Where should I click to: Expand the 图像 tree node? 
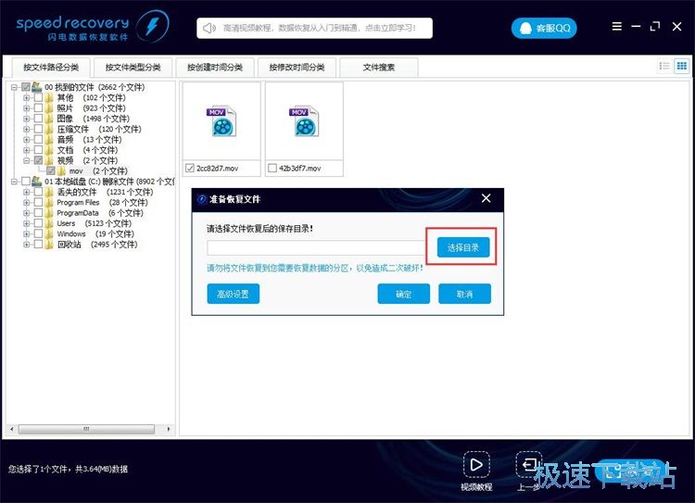pyautogui.click(x=27, y=119)
